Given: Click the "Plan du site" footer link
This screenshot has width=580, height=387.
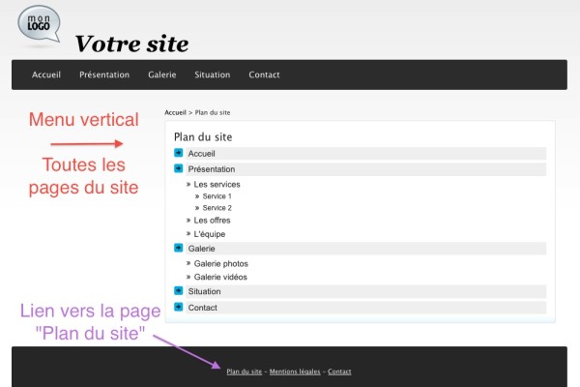Looking at the screenshot, I should (245, 372).
